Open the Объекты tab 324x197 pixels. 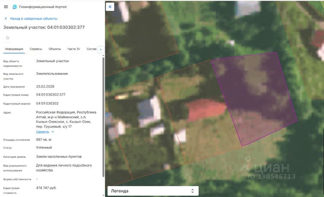[54, 49]
